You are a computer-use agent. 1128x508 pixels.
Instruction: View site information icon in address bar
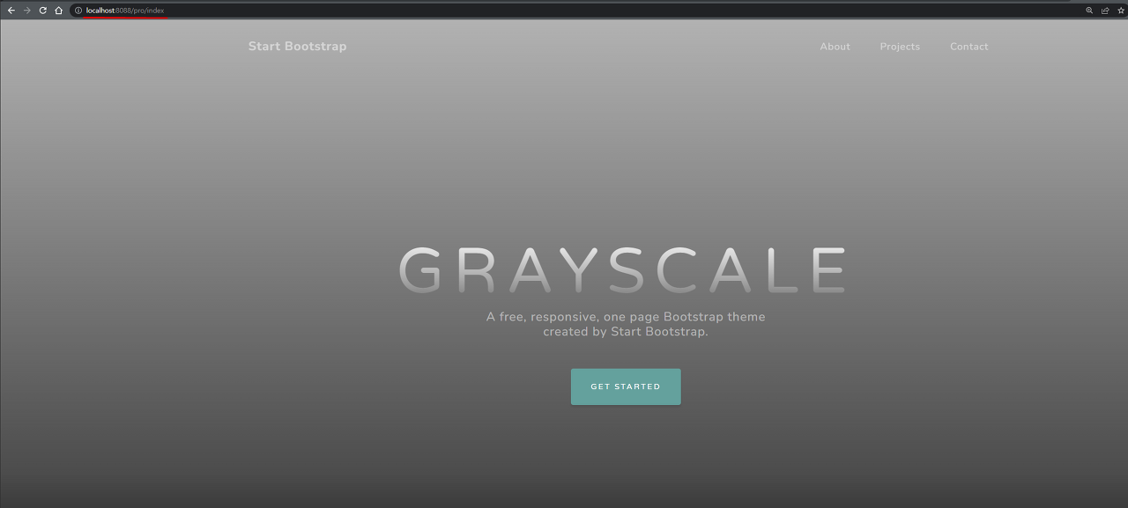pos(78,11)
